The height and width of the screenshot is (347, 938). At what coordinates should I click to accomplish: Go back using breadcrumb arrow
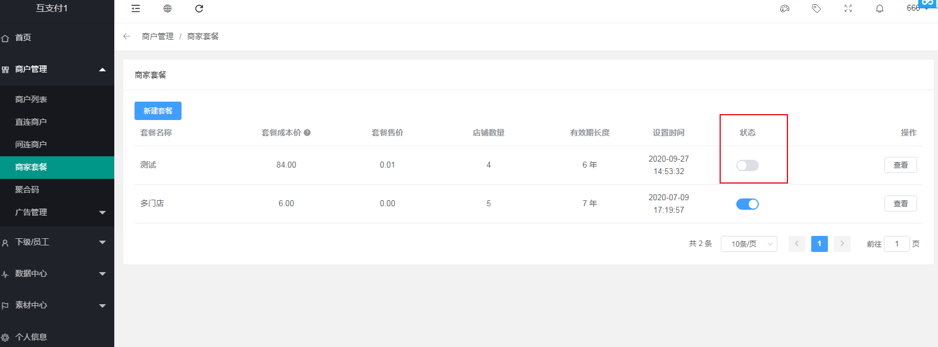point(127,36)
